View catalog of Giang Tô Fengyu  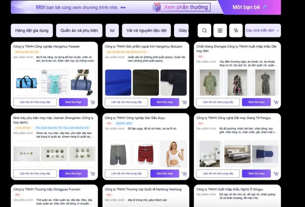point(257,174)
